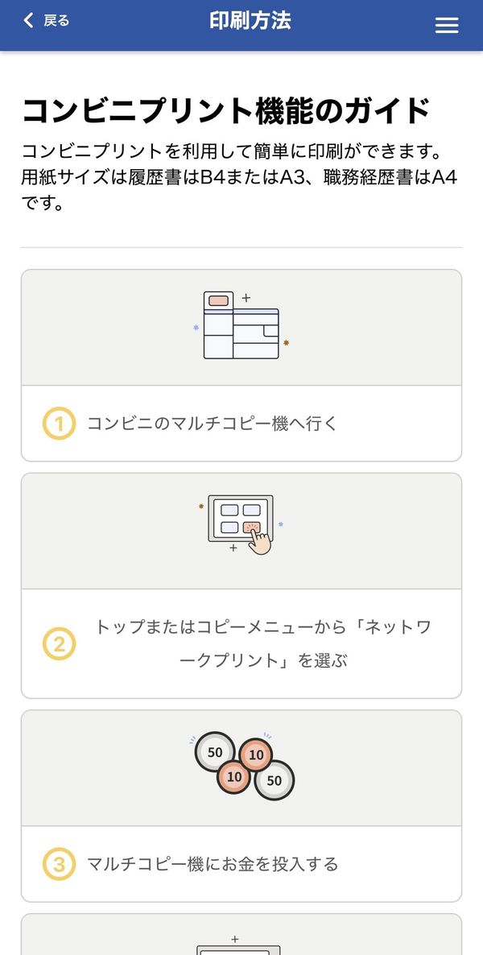Tap the silver 50 yen coin at left

click(214, 752)
